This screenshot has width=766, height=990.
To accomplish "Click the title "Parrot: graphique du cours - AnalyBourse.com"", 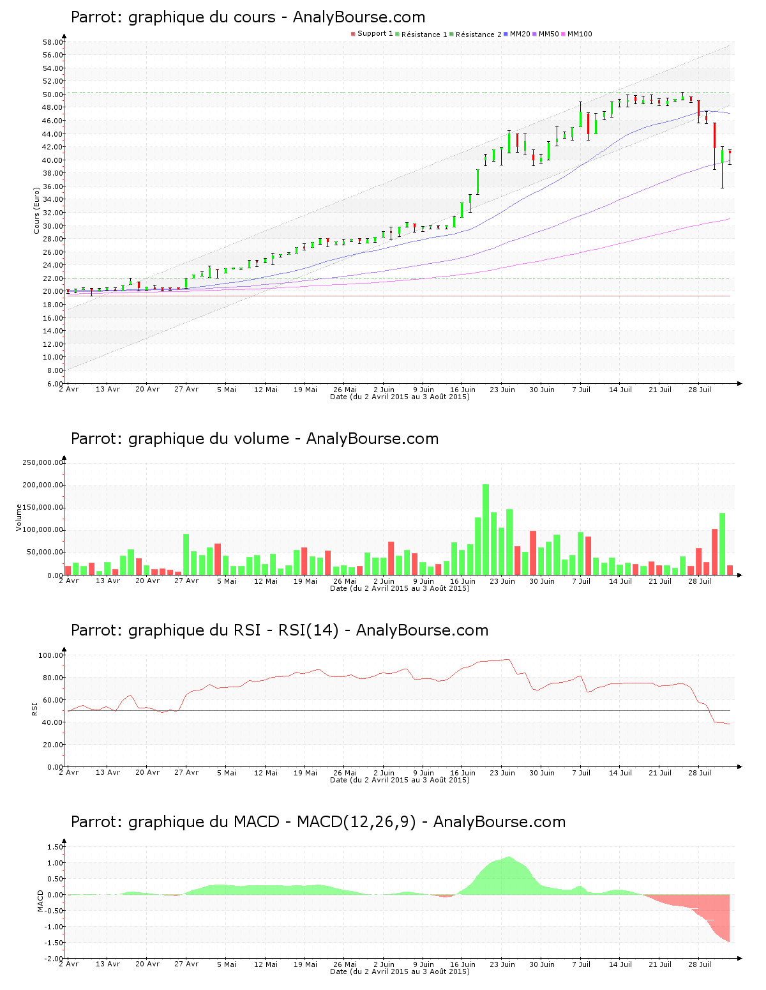I will 248,17.
